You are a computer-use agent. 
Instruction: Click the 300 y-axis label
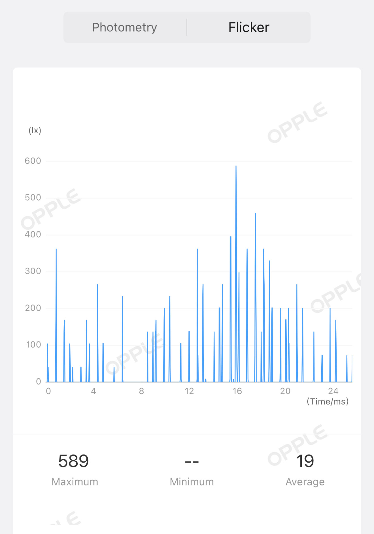[33, 271]
